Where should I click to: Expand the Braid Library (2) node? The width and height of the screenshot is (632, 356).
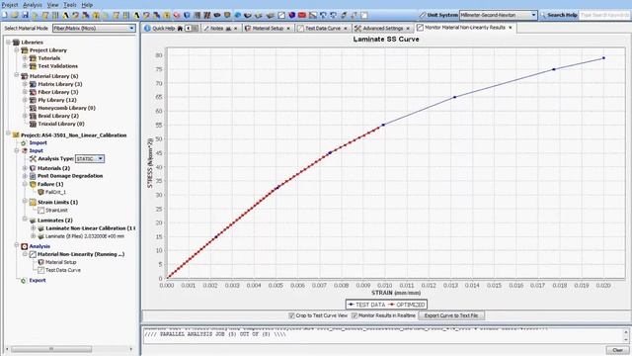pyautogui.click(x=25, y=116)
